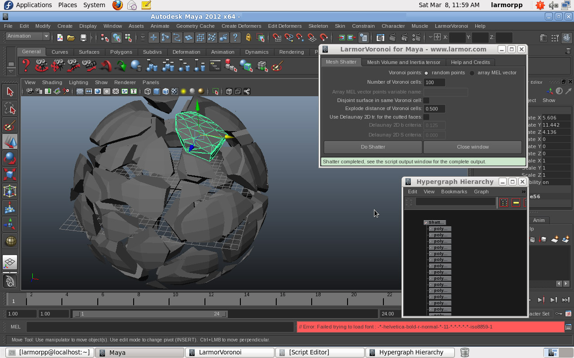Choose the Rotate tool sphere icon
Screen dimensions: 574x358
pos(10,158)
